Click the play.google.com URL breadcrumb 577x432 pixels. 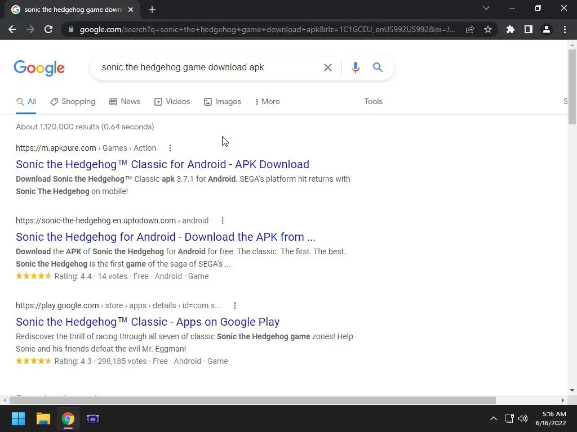[118, 305]
